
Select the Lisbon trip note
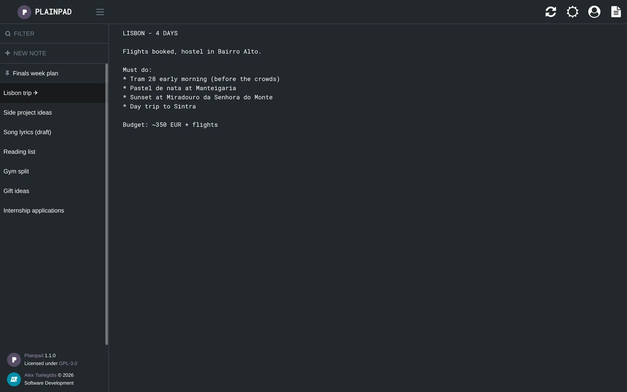[53, 93]
